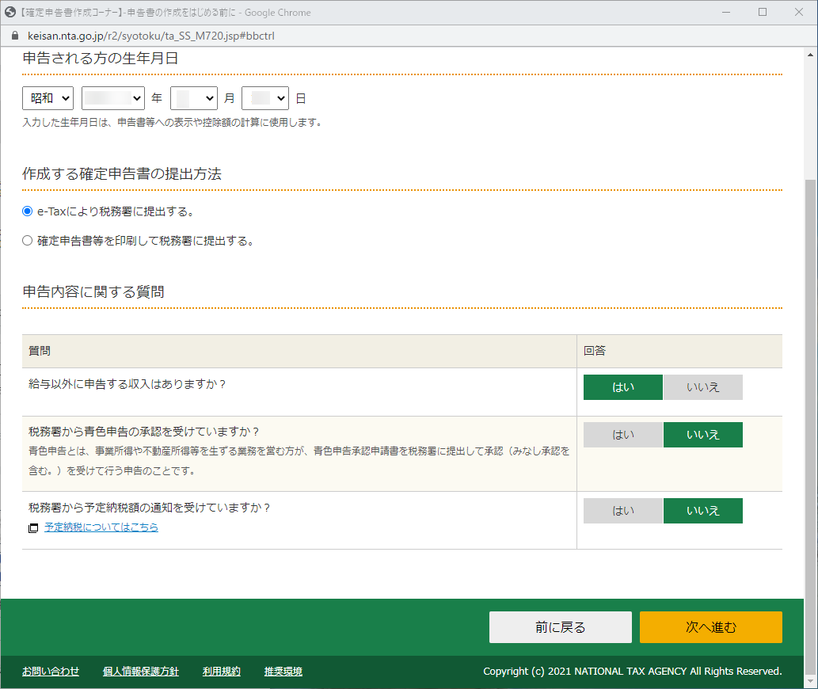Select e-Taxにより税務署に提出する radio button

tap(27, 211)
